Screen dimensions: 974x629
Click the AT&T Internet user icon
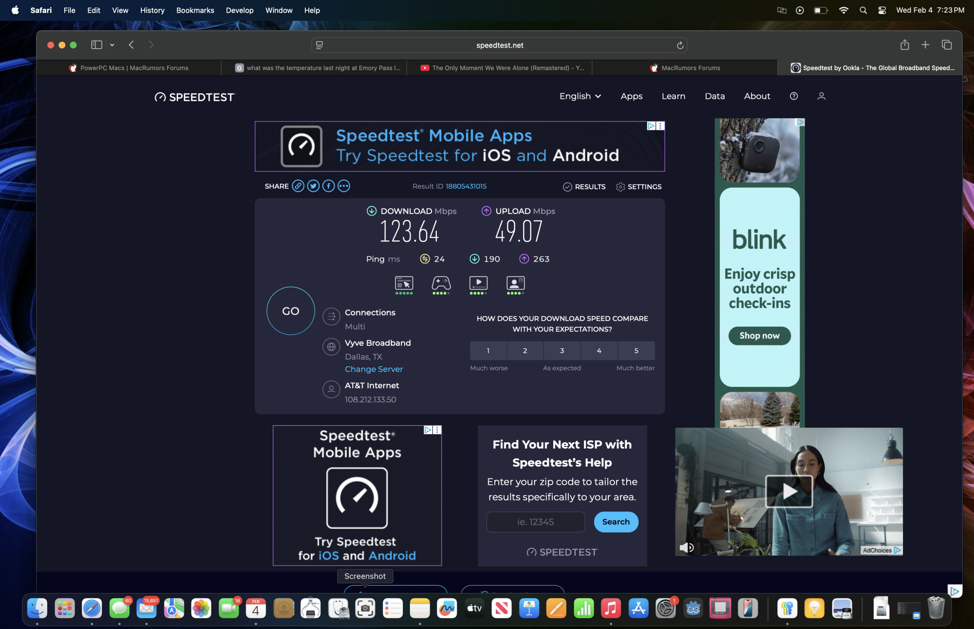(331, 389)
